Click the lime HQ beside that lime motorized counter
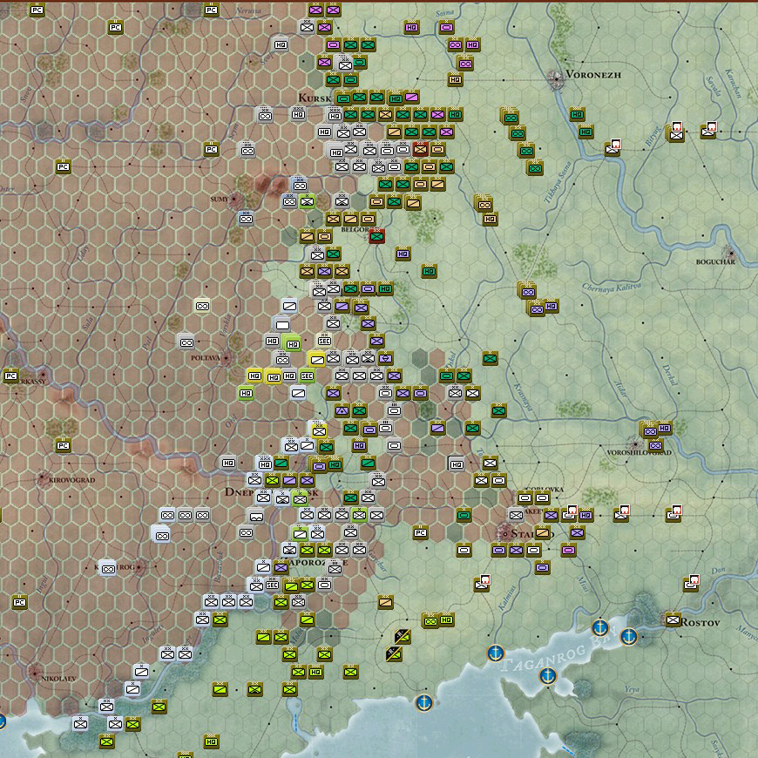 tap(446, 619)
